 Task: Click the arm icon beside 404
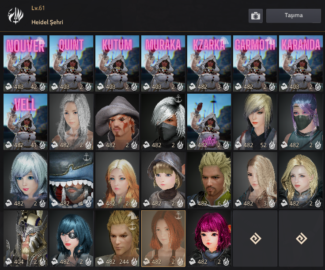9,262
